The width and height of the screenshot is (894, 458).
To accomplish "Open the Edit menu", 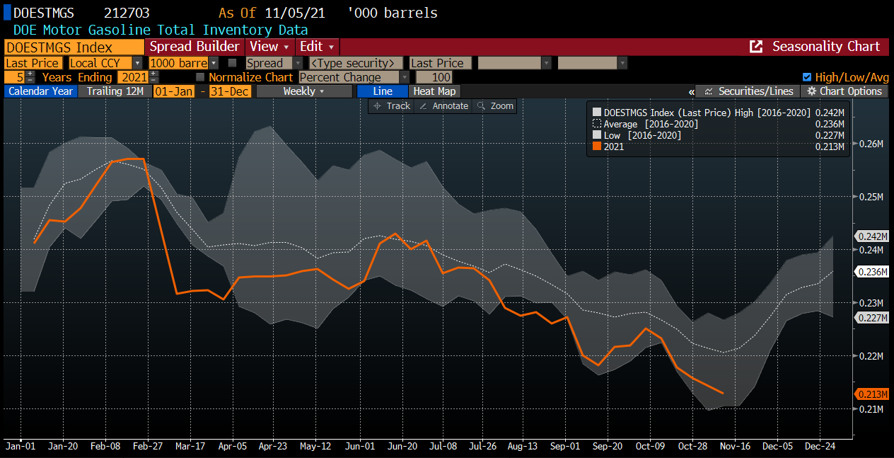I will coord(316,47).
